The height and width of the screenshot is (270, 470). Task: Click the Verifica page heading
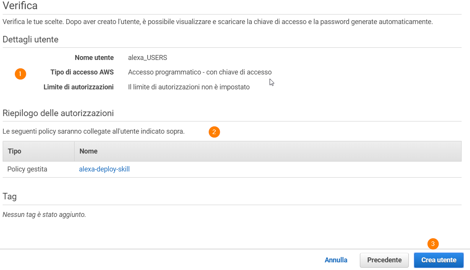coord(20,6)
